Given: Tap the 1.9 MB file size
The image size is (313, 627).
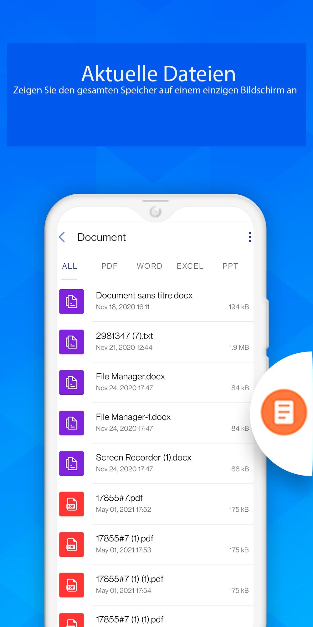Looking at the screenshot, I should click(239, 347).
